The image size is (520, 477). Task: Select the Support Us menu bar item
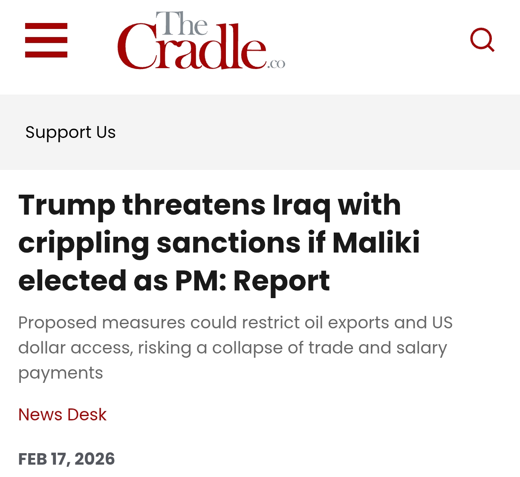pos(70,132)
